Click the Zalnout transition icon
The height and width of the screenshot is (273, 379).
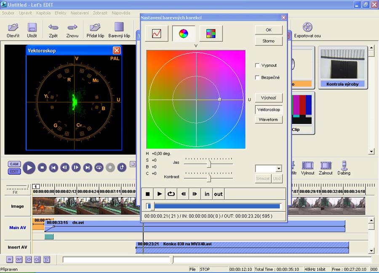tap(326, 165)
